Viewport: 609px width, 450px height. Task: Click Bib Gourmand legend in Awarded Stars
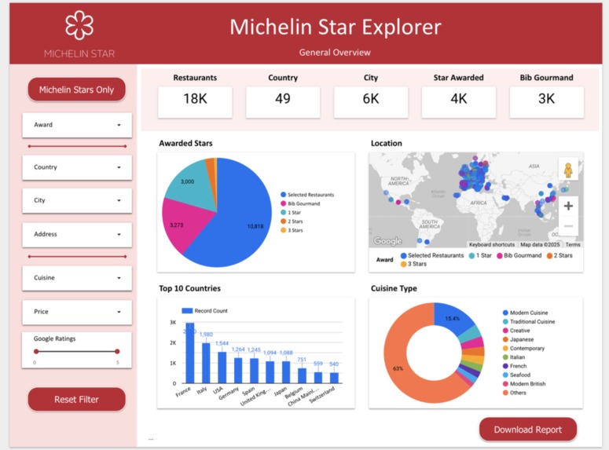point(300,204)
